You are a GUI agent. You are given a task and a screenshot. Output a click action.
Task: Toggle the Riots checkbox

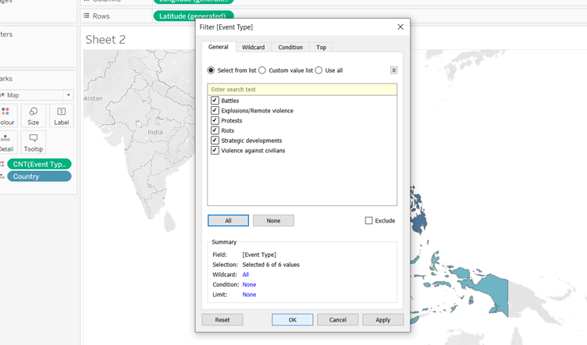215,130
